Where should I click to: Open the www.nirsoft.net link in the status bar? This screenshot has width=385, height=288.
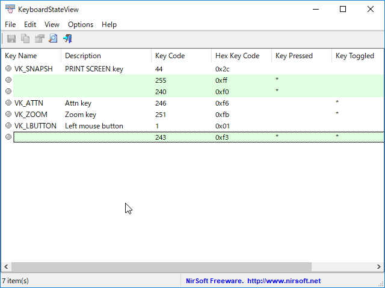tap(284, 281)
